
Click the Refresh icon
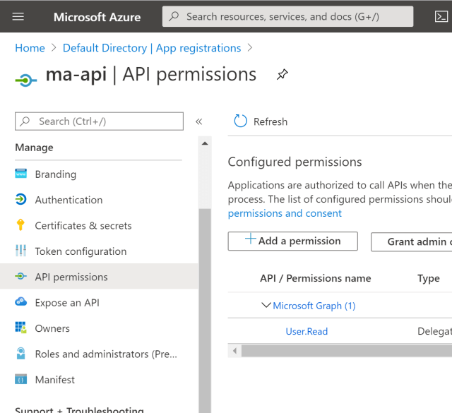click(241, 121)
